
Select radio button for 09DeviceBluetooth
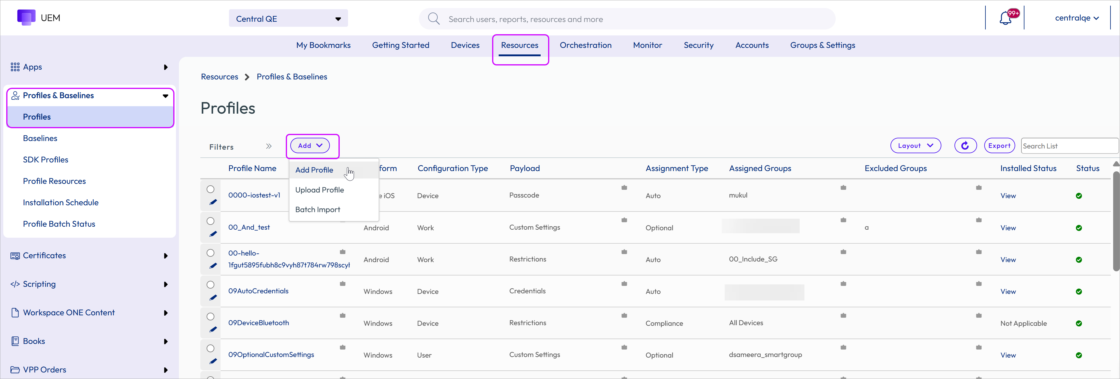coord(210,317)
